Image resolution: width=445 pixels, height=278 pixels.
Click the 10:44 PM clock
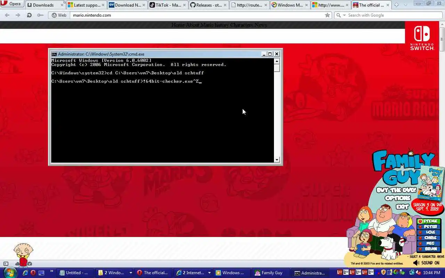pos(432,273)
